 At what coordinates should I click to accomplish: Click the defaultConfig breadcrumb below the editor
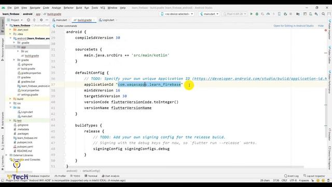pos(91,171)
